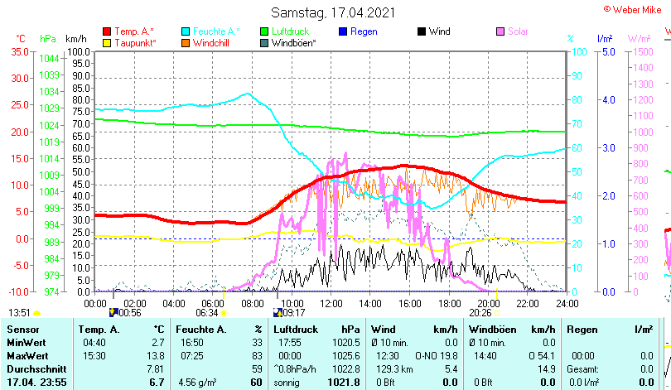Click the black Wind legend square

(422, 31)
